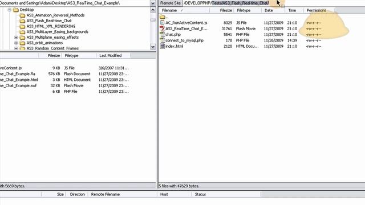Click the queue Remote Filename column header
The height and width of the screenshot is (205, 365).
123,194
